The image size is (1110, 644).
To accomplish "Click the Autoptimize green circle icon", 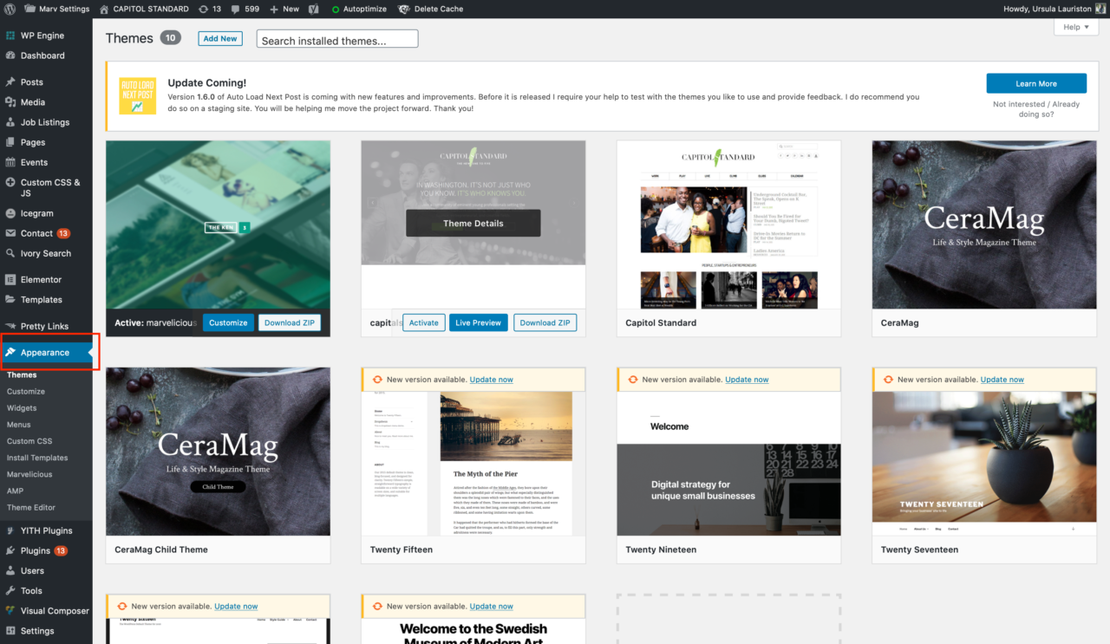I will click(334, 9).
